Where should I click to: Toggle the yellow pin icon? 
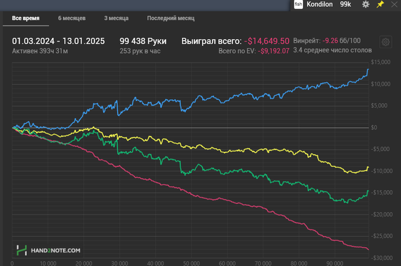pos(380,4)
